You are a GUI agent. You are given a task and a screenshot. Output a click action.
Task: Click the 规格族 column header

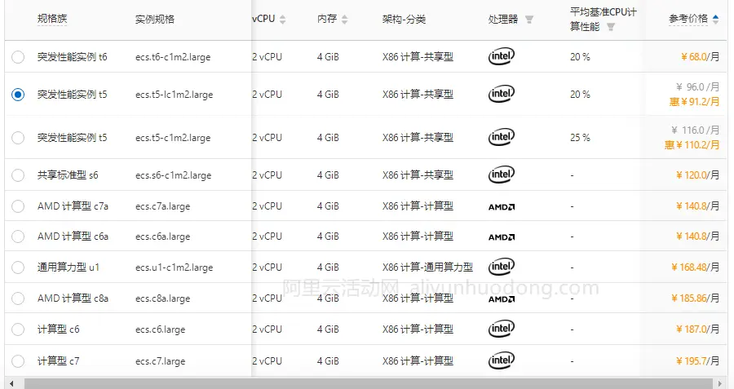[x=52, y=19]
